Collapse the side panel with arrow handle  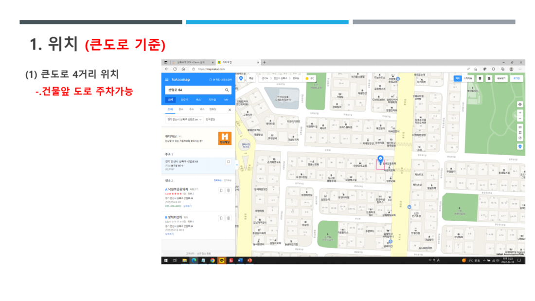pos(236,165)
